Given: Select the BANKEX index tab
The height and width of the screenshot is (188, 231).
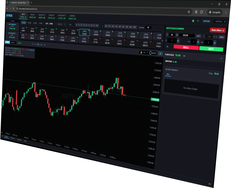Looking at the screenshot, I should pos(72,17).
